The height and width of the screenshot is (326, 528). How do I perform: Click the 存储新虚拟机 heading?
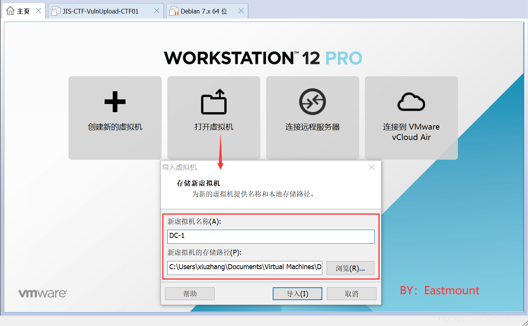[198, 183]
